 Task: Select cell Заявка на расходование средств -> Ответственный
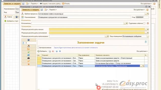[x=119, y=58]
